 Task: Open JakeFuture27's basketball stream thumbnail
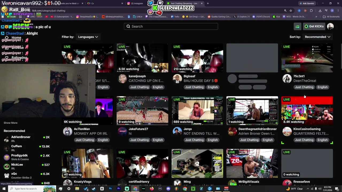(x=142, y=111)
